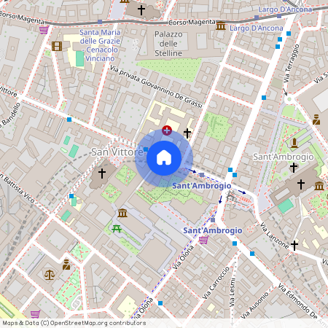Click the green picnic table icon
The width and height of the screenshot is (328, 328).
coord(117,229)
